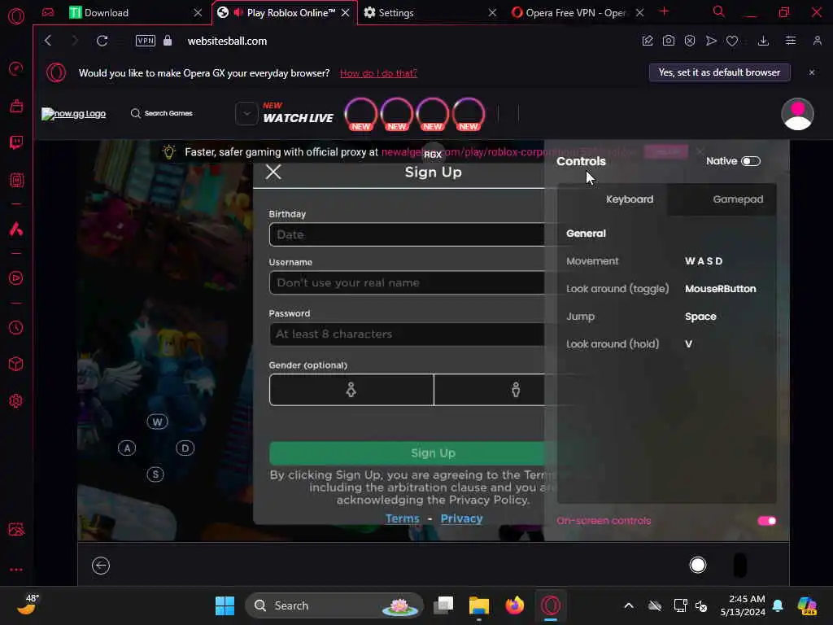The width and height of the screenshot is (833, 625).
Task: Open the extensions cube icon in sidebar
Action: pyautogui.click(x=16, y=364)
